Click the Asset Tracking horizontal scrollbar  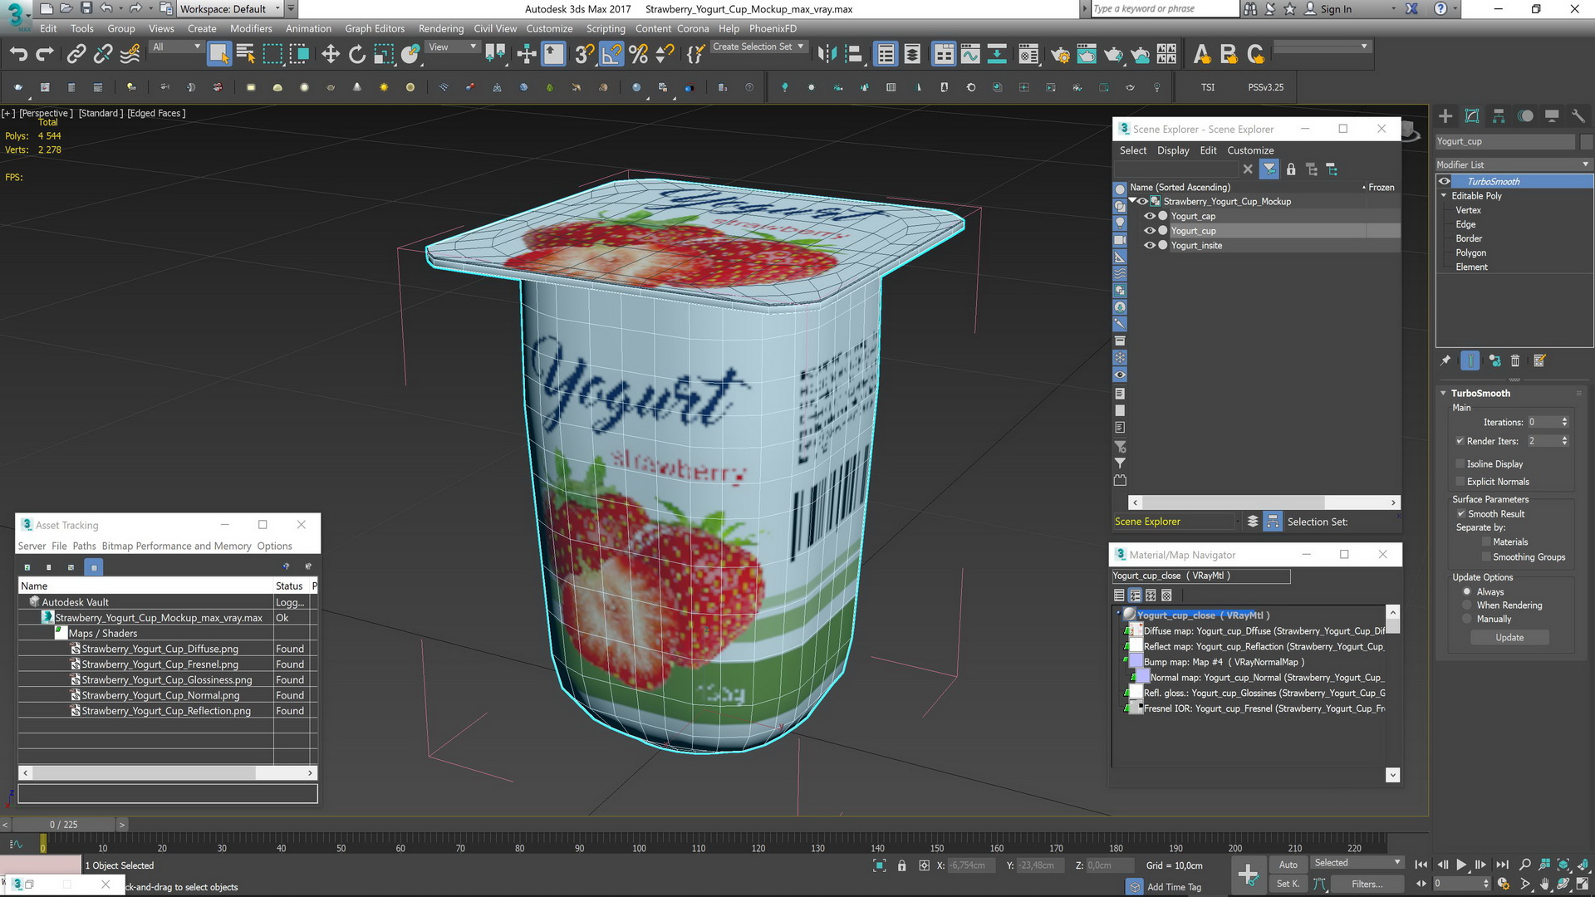[x=167, y=772]
